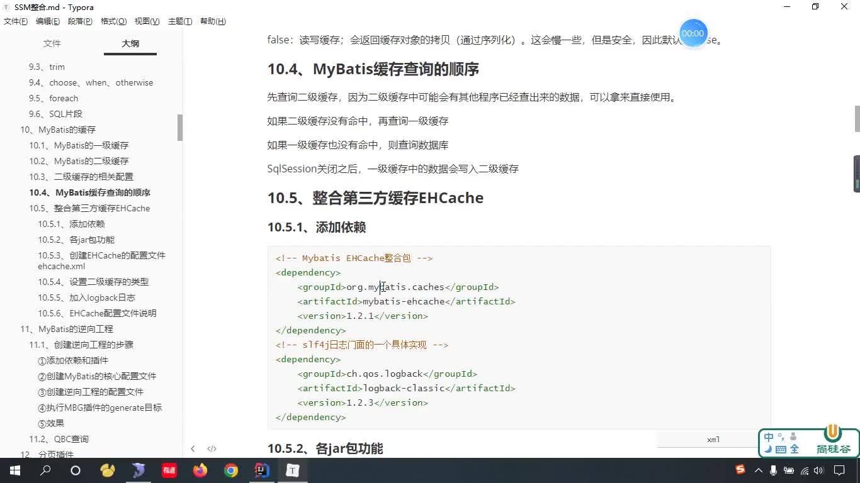Click the version 1.2.3 line
The width and height of the screenshot is (860, 483).
pyautogui.click(x=363, y=402)
